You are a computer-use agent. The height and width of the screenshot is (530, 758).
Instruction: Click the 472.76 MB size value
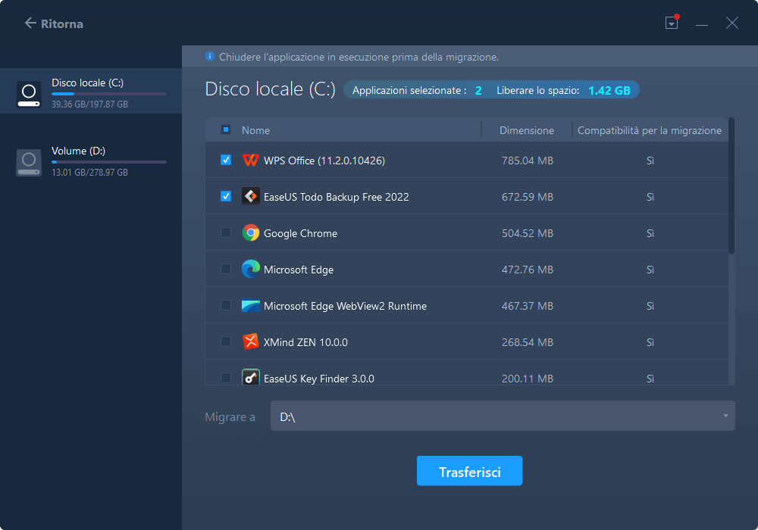(528, 270)
